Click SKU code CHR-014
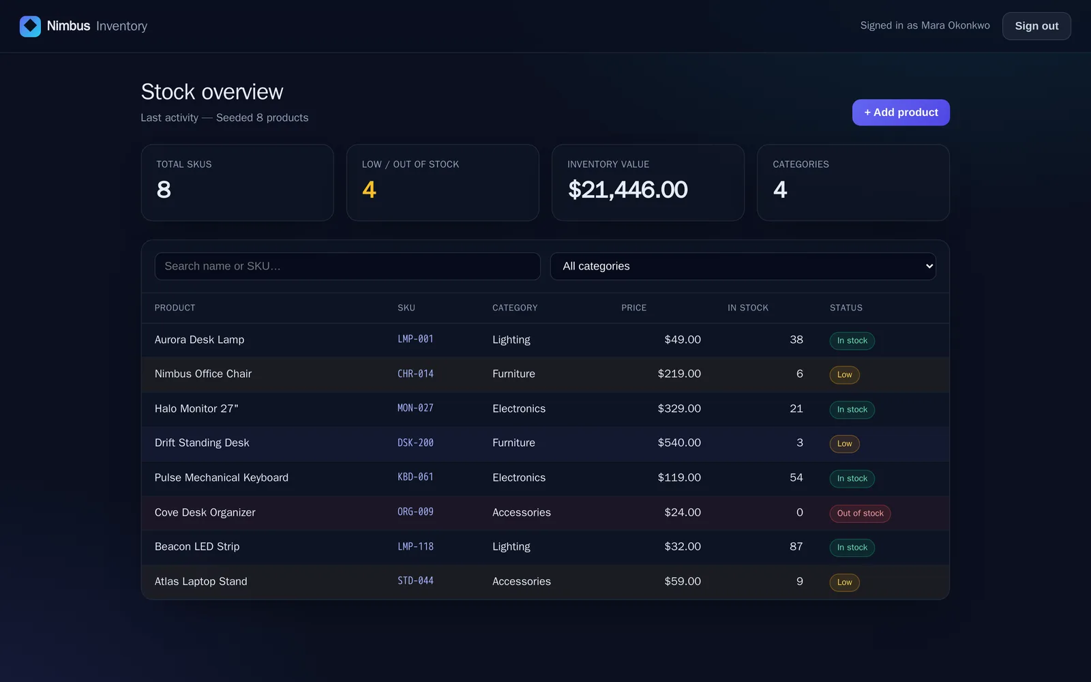Viewport: 1091px width, 682px height. click(x=416, y=374)
